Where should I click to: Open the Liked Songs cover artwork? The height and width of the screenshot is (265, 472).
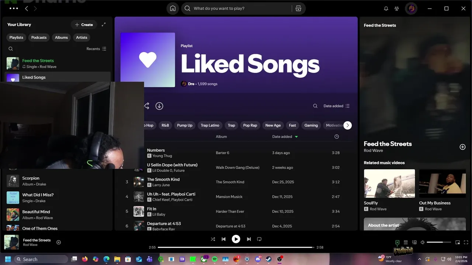click(x=148, y=60)
